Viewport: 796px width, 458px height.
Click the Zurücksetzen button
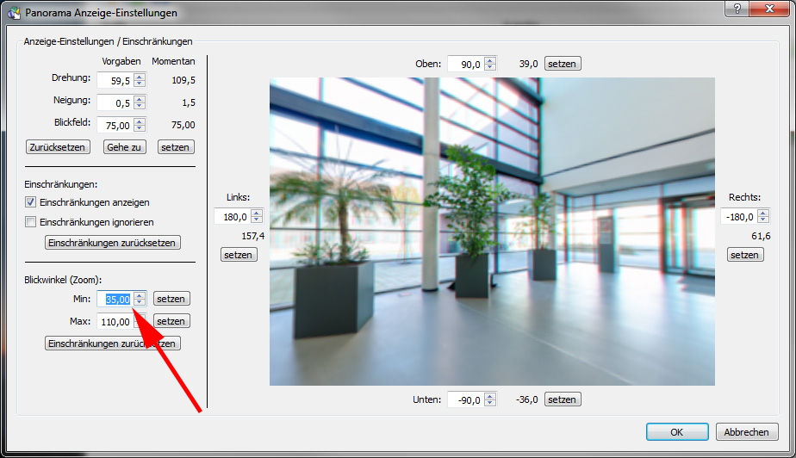[58, 147]
